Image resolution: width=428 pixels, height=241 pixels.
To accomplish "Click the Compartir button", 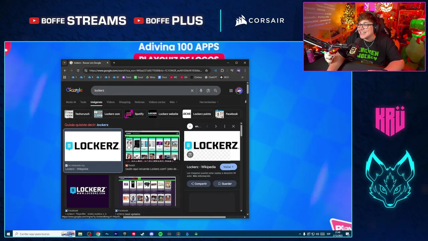I will 199,183.
